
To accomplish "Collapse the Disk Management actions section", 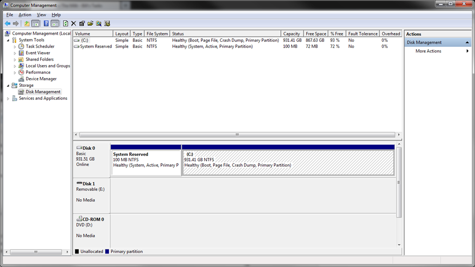I will pyautogui.click(x=467, y=42).
